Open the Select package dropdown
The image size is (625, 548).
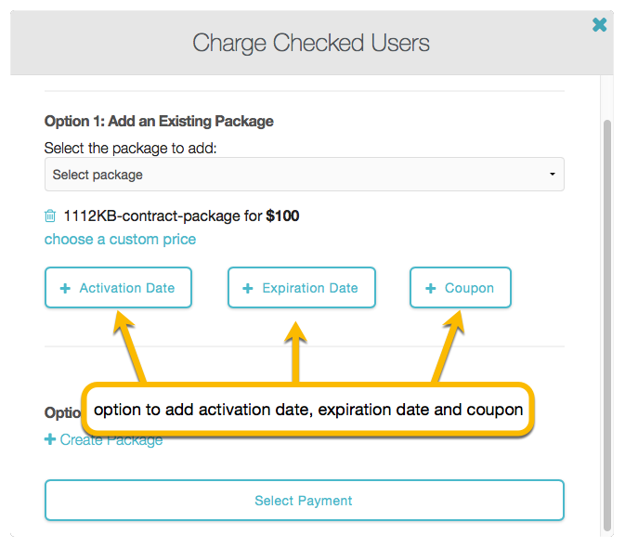304,175
